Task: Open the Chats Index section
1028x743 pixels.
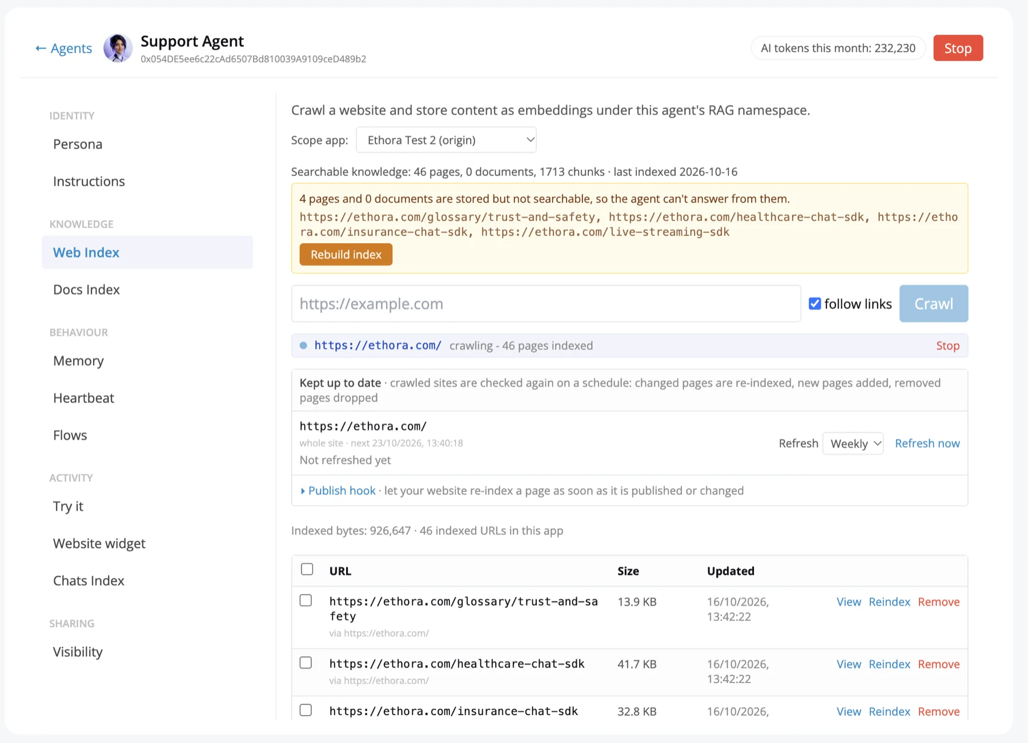Action: [x=147, y=581]
